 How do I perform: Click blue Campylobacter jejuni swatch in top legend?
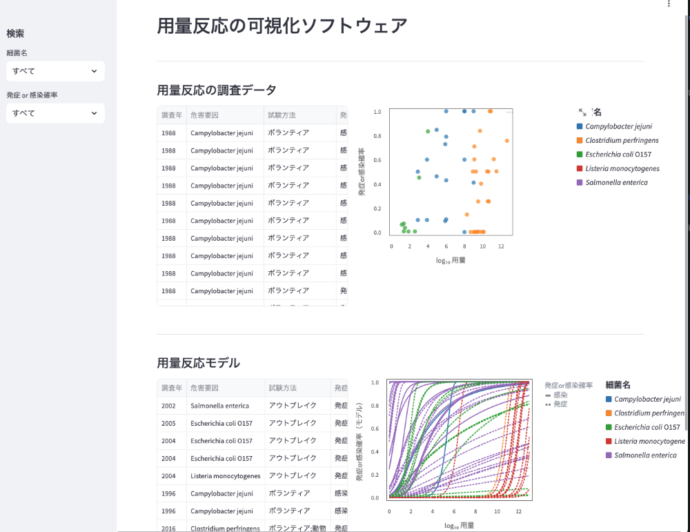pyautogui.click(x=580, y=127)
